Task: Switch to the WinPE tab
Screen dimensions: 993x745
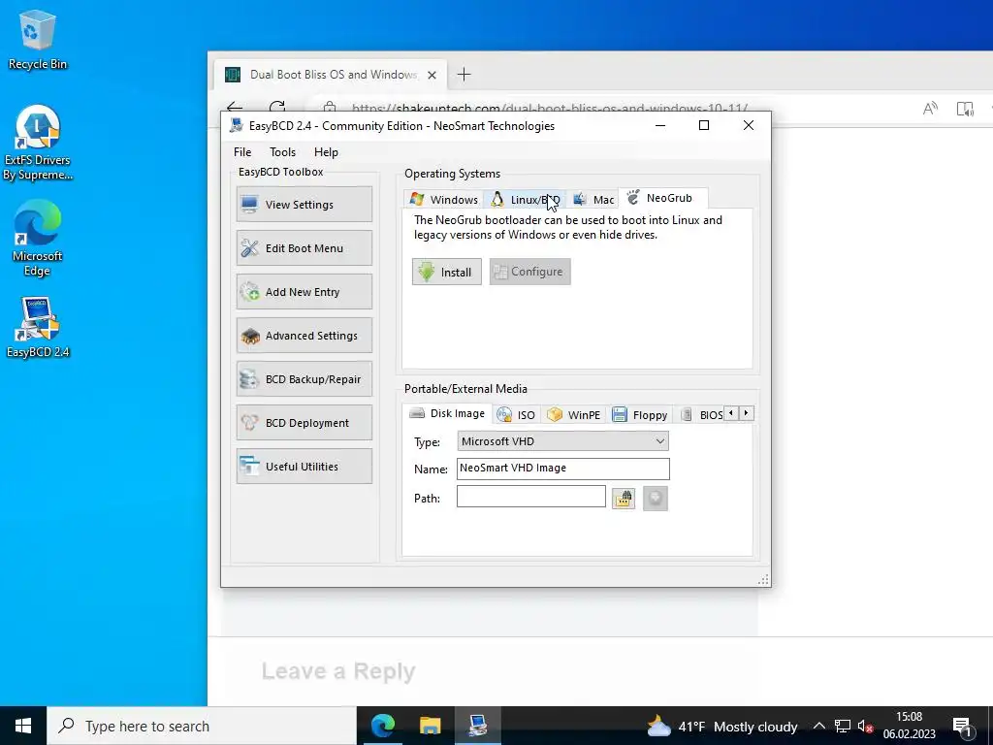Action: (x=574, y=415)
